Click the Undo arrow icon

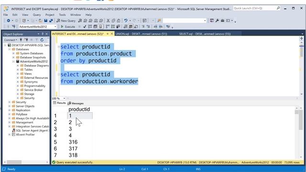126,21
